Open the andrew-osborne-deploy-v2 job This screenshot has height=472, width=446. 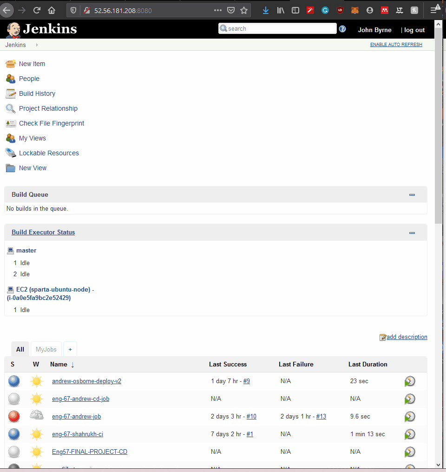(86, 381)
